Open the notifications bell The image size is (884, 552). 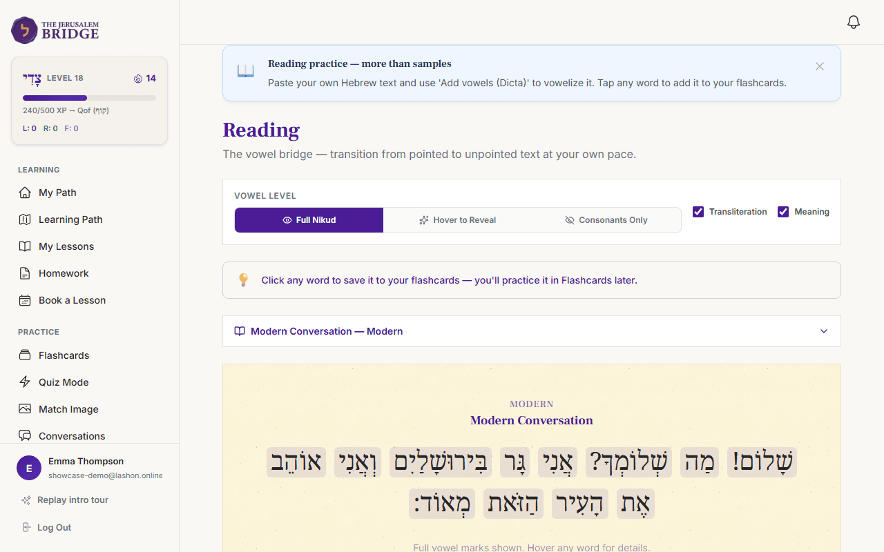pos(854,22)
